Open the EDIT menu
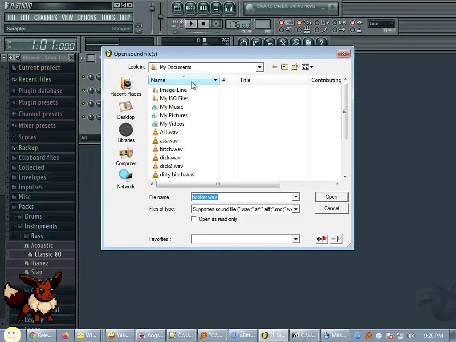Screen dimensions: 456x342 (25, 17)
